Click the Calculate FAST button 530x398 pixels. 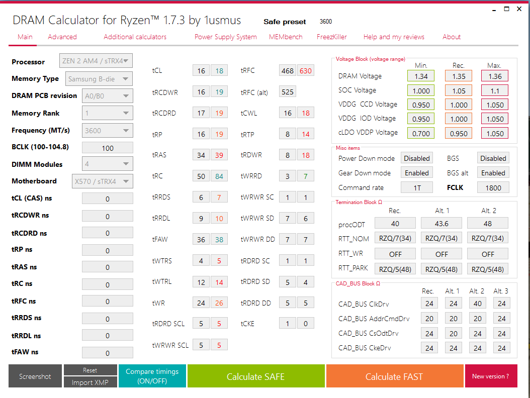click(394, 376)
